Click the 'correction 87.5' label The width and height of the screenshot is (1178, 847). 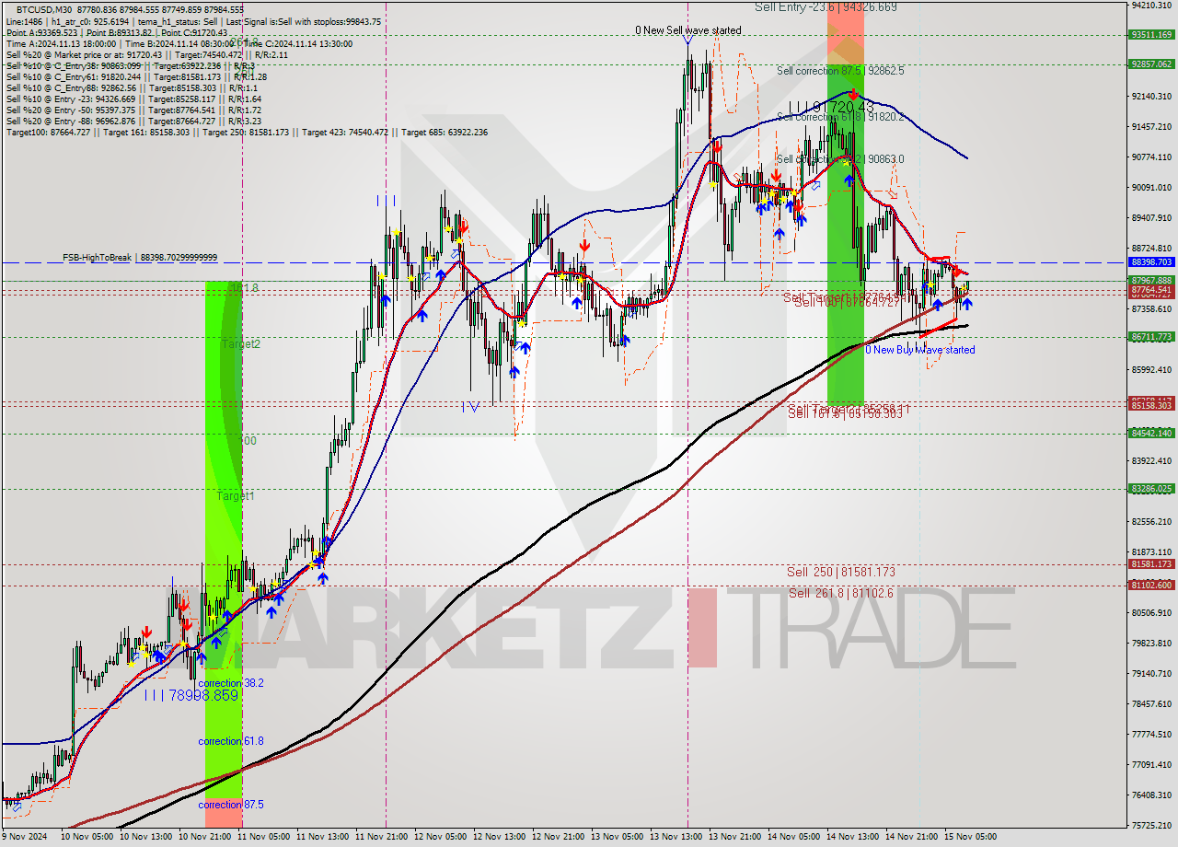[x=231, y=804]
